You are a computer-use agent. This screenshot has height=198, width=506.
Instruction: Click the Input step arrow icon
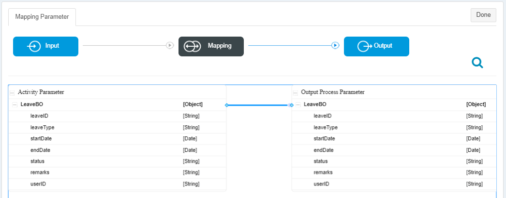[34, 46]
